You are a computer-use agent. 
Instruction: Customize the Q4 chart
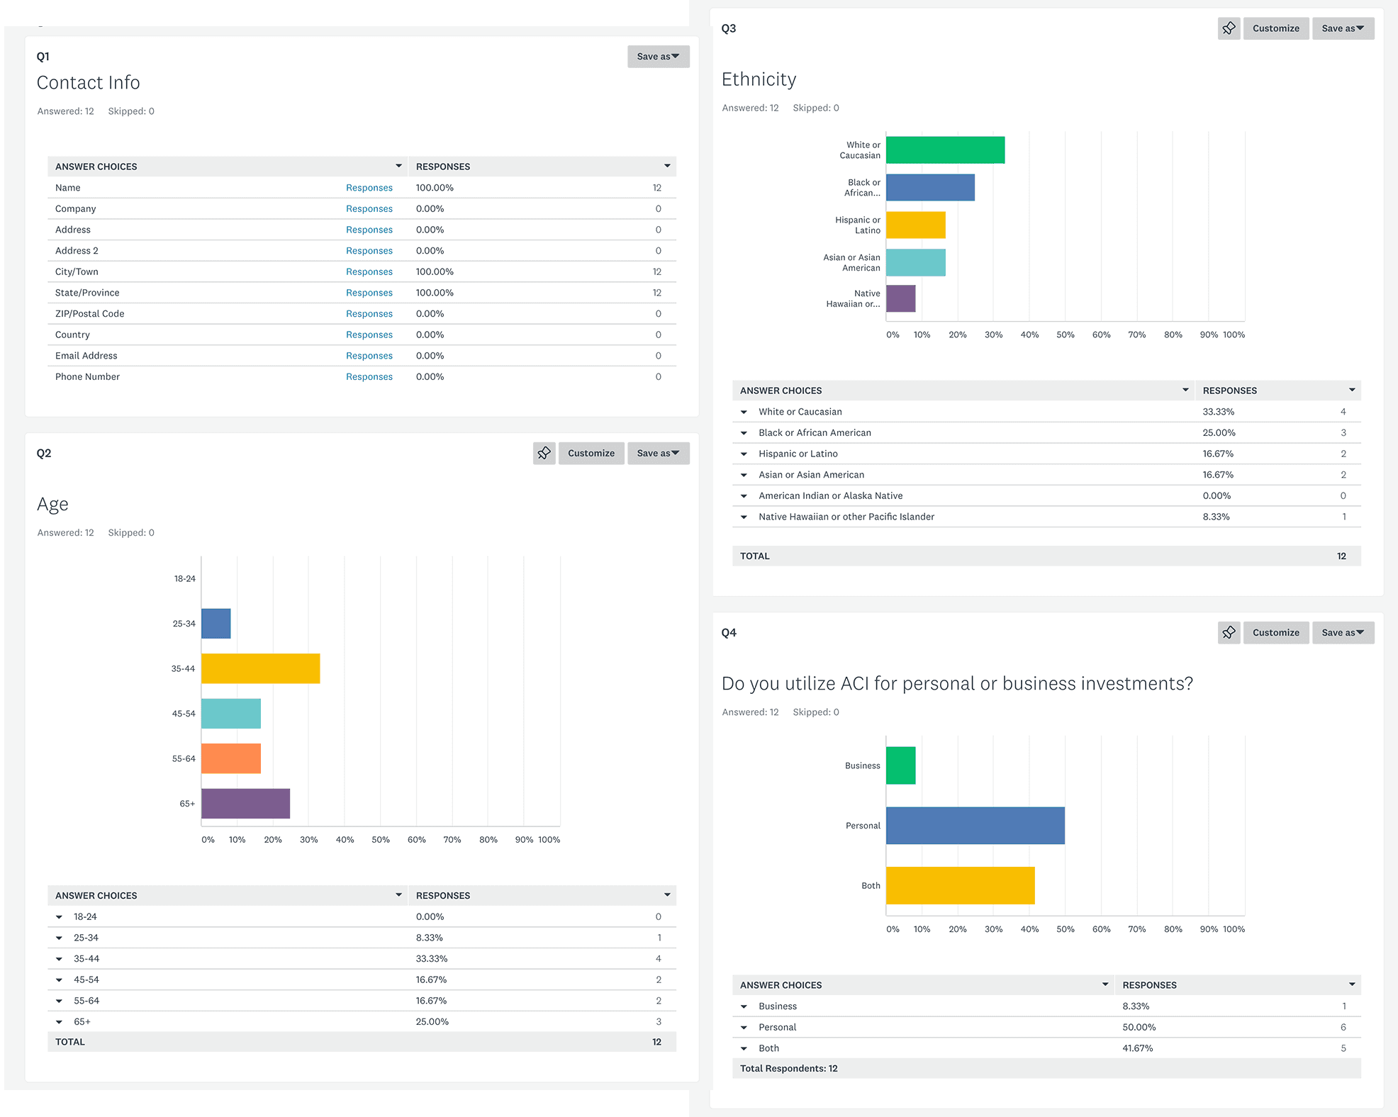coord(1275,632)
